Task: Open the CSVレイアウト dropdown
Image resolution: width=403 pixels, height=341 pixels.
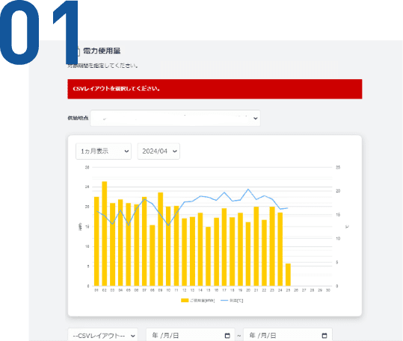Action: point(103,335)
